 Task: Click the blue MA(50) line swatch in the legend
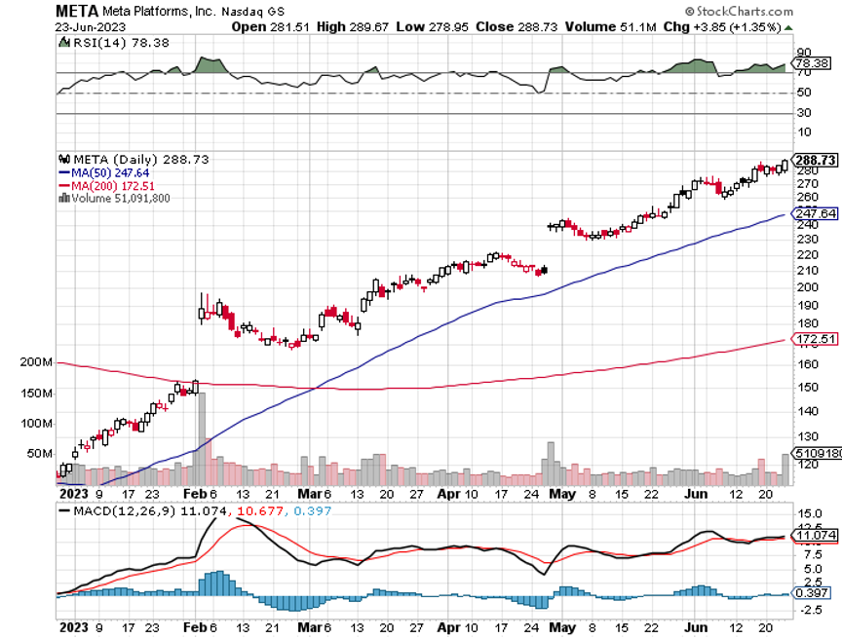click(64, 172)
